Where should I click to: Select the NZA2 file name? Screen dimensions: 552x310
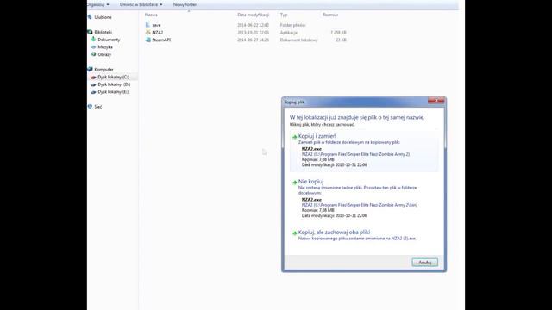point(157,33)
